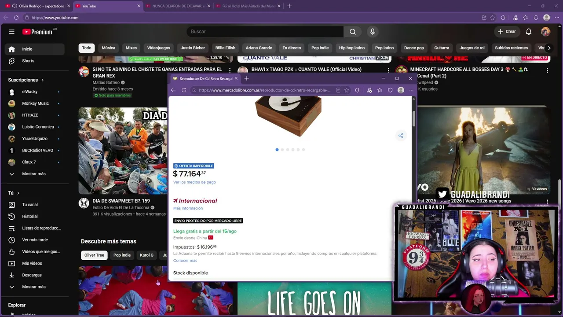Open the DIA DE SWAPMEET EP. 159 thumbnail

[x=123, y=151]
